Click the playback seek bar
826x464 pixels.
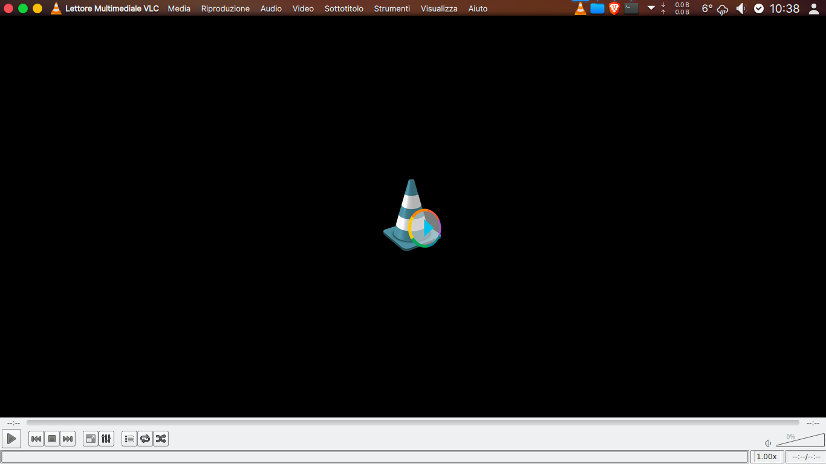[x=413, y=423]
